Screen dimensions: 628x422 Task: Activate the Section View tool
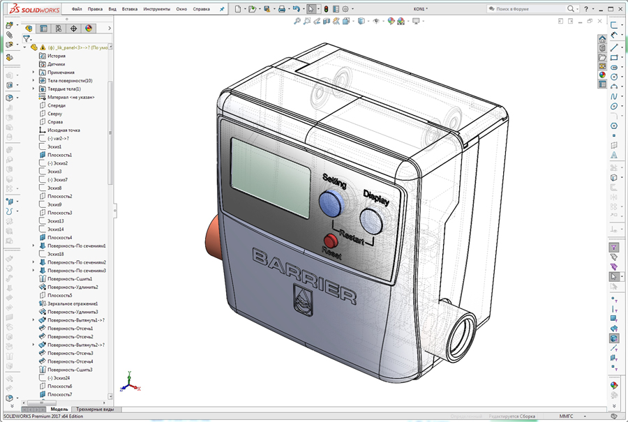(326, 22)
